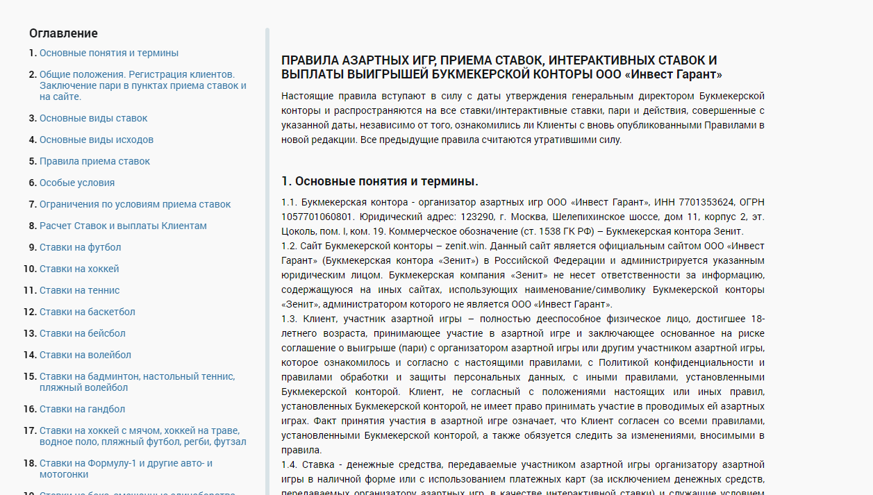Open 'Ставки на бадминтон, настольный теннис' link
The width and height of the screenshot is (873, 495).
pyautogui.click(x=137, y=382)
